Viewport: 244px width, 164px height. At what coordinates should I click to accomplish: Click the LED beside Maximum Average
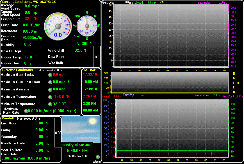click(x=50, y=89)
